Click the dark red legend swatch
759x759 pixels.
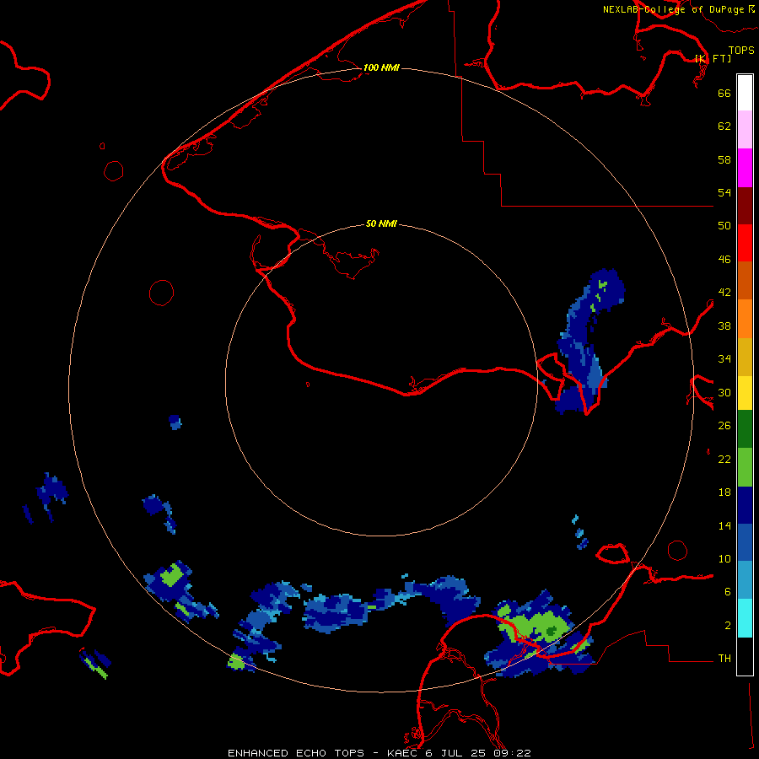coord(745,206)
